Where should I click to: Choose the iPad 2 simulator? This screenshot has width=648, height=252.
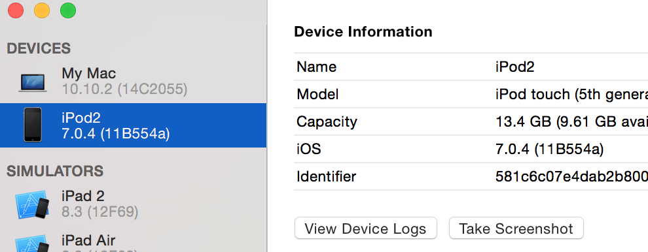point(133,204)
